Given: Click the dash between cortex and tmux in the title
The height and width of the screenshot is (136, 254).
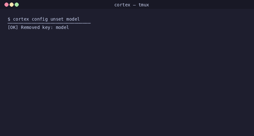Looking at the screenshot, I should coord(134,5).
